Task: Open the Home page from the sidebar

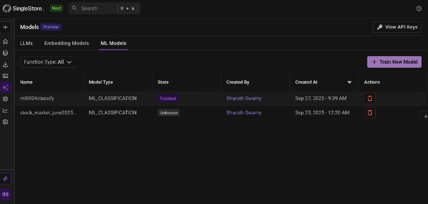Action: click(x=5, y=41)
